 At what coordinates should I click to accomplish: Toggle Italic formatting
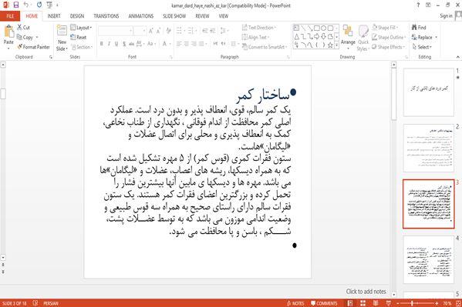coord(109,44)
